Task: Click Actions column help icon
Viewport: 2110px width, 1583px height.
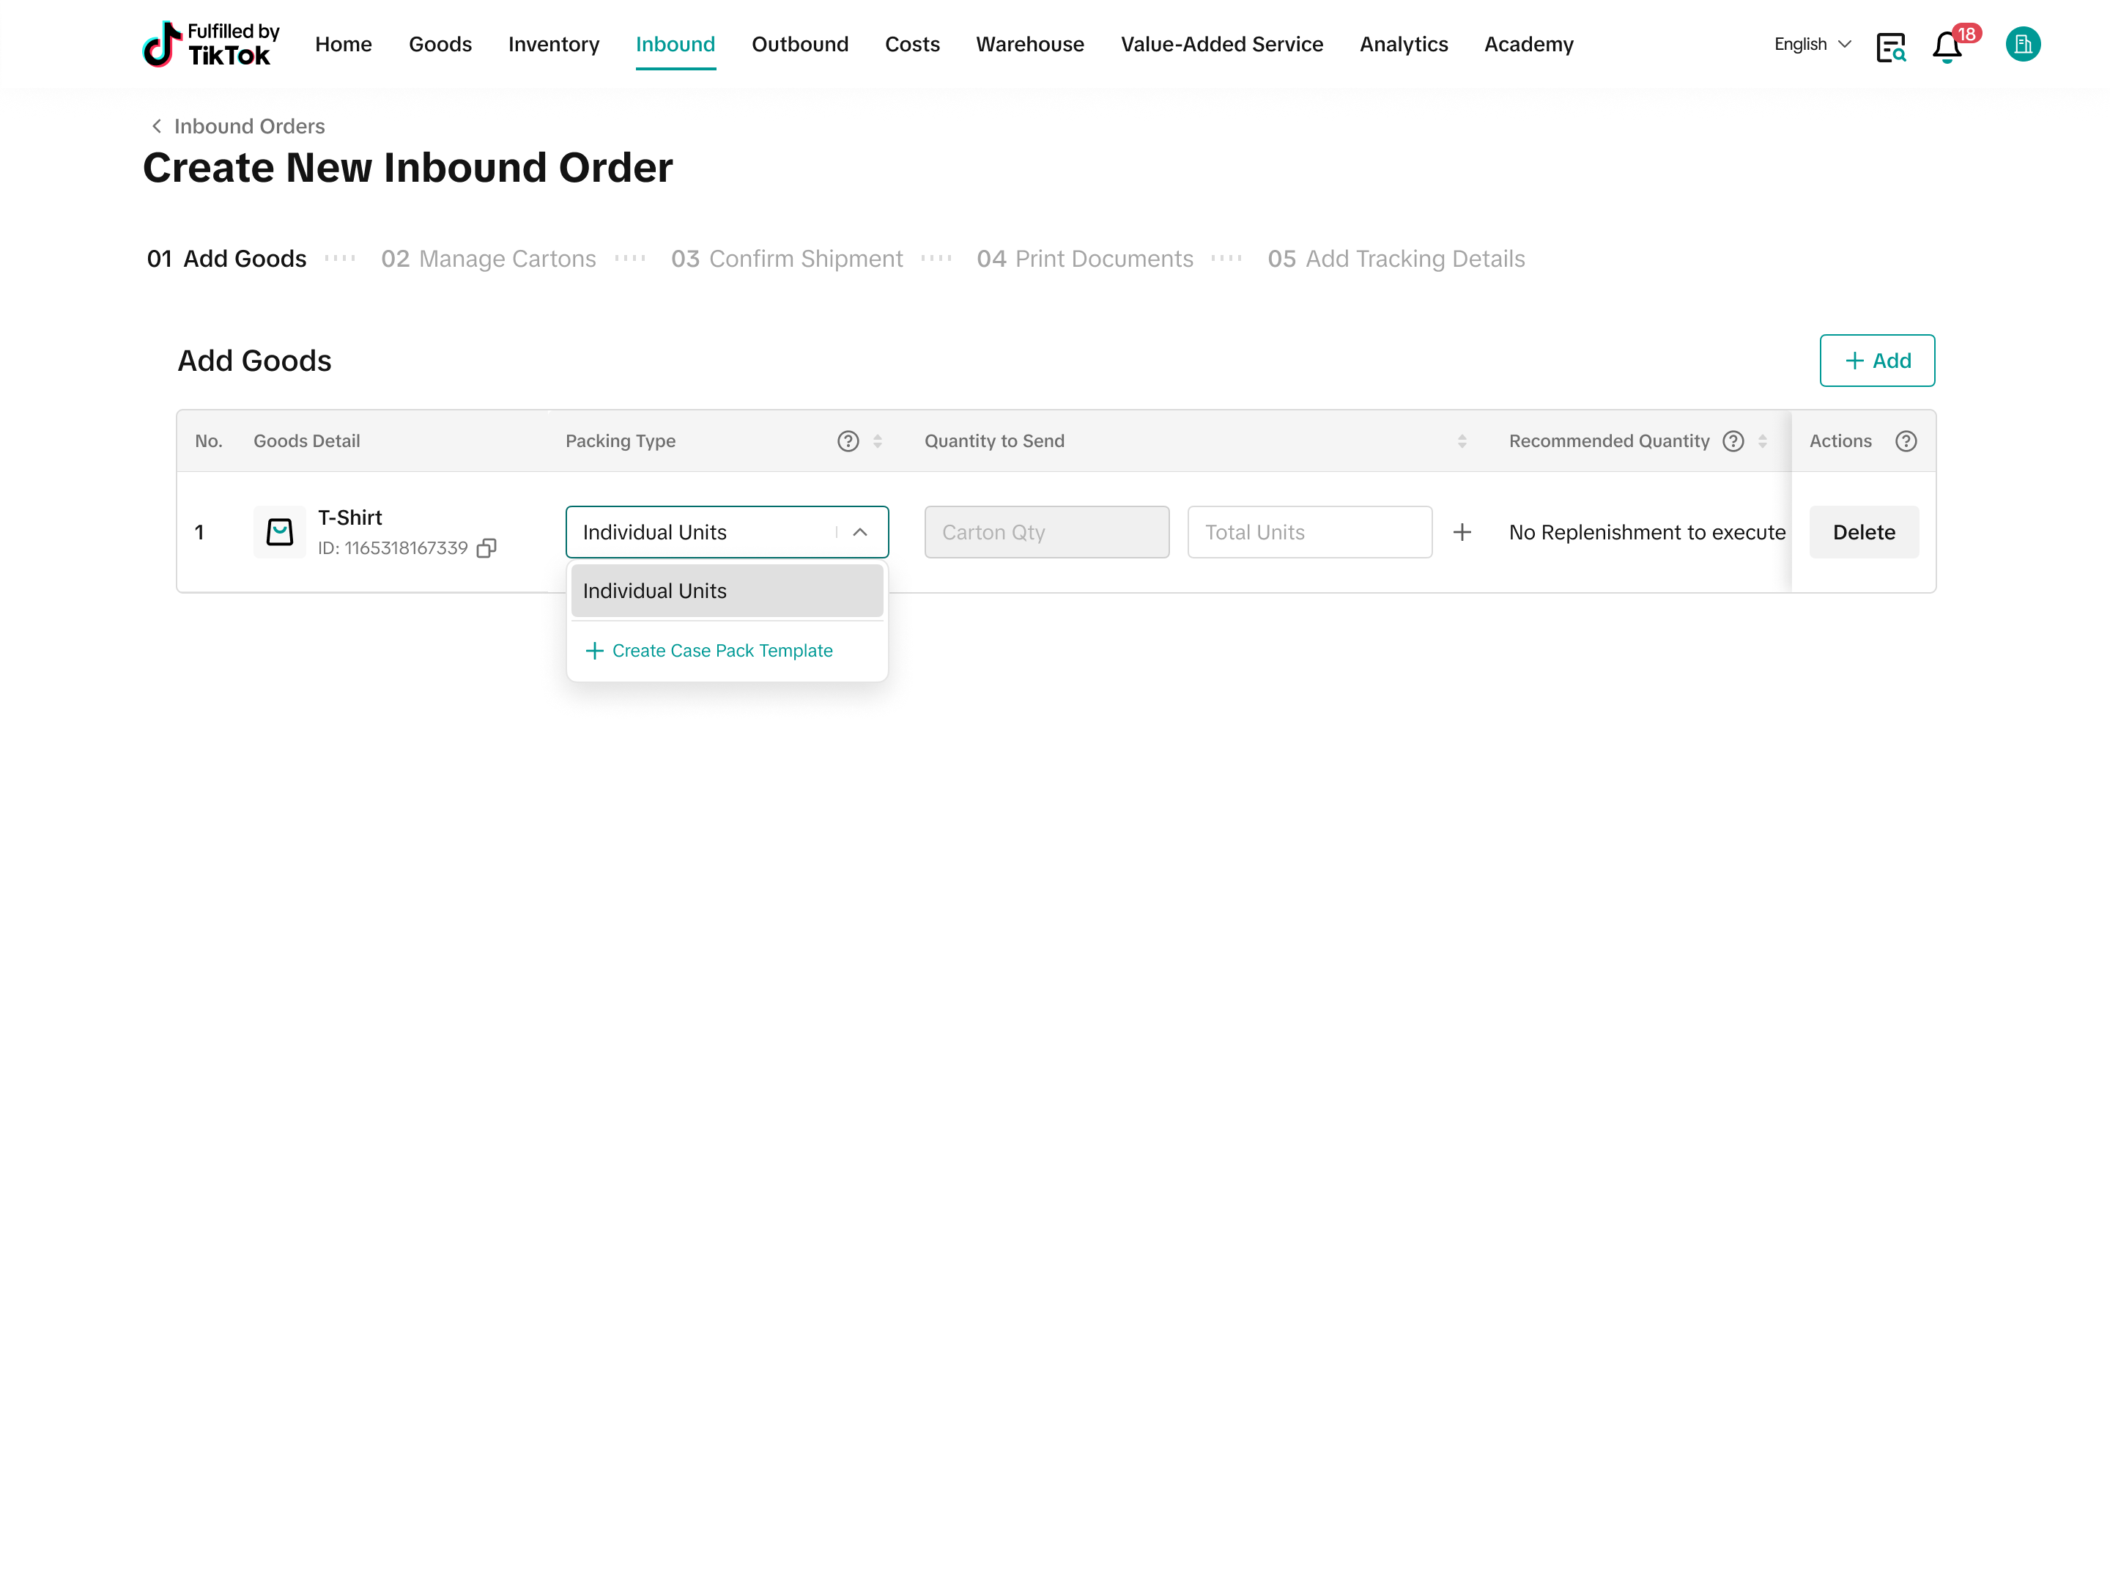Action: pyautogui.click(x=1905, y=441)
